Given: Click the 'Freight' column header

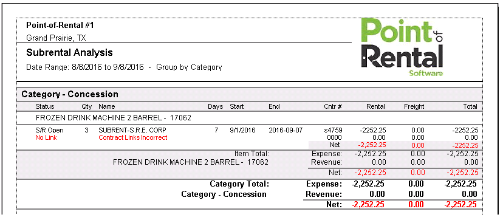Looking at the screenshot, I should tap(414, 106).
